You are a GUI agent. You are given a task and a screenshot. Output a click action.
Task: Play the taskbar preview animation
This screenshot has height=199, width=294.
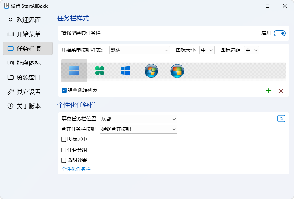tap(281, 118)
